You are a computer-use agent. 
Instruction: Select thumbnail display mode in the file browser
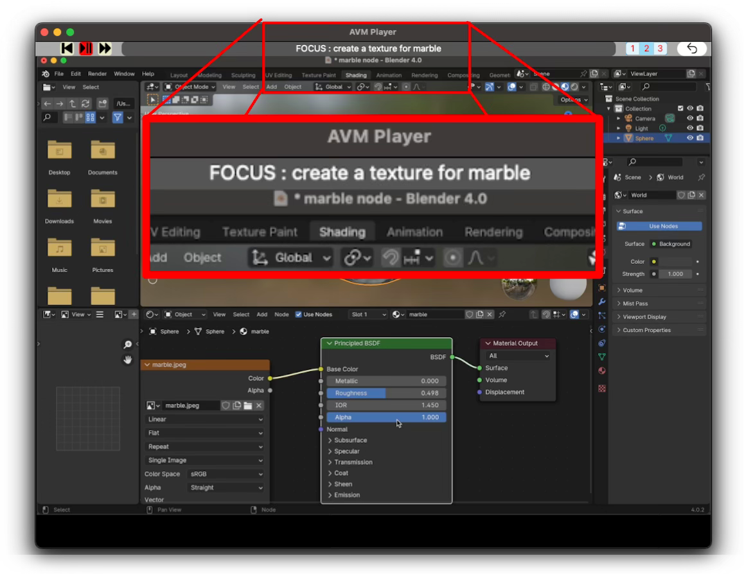point(90,117)
